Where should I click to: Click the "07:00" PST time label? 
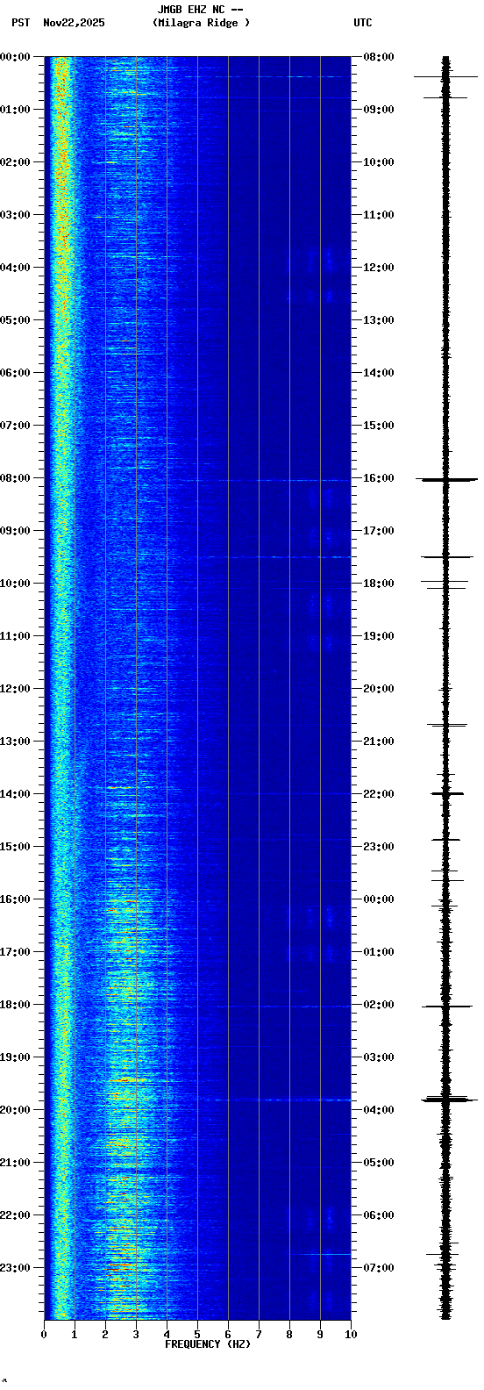point(16,426)
